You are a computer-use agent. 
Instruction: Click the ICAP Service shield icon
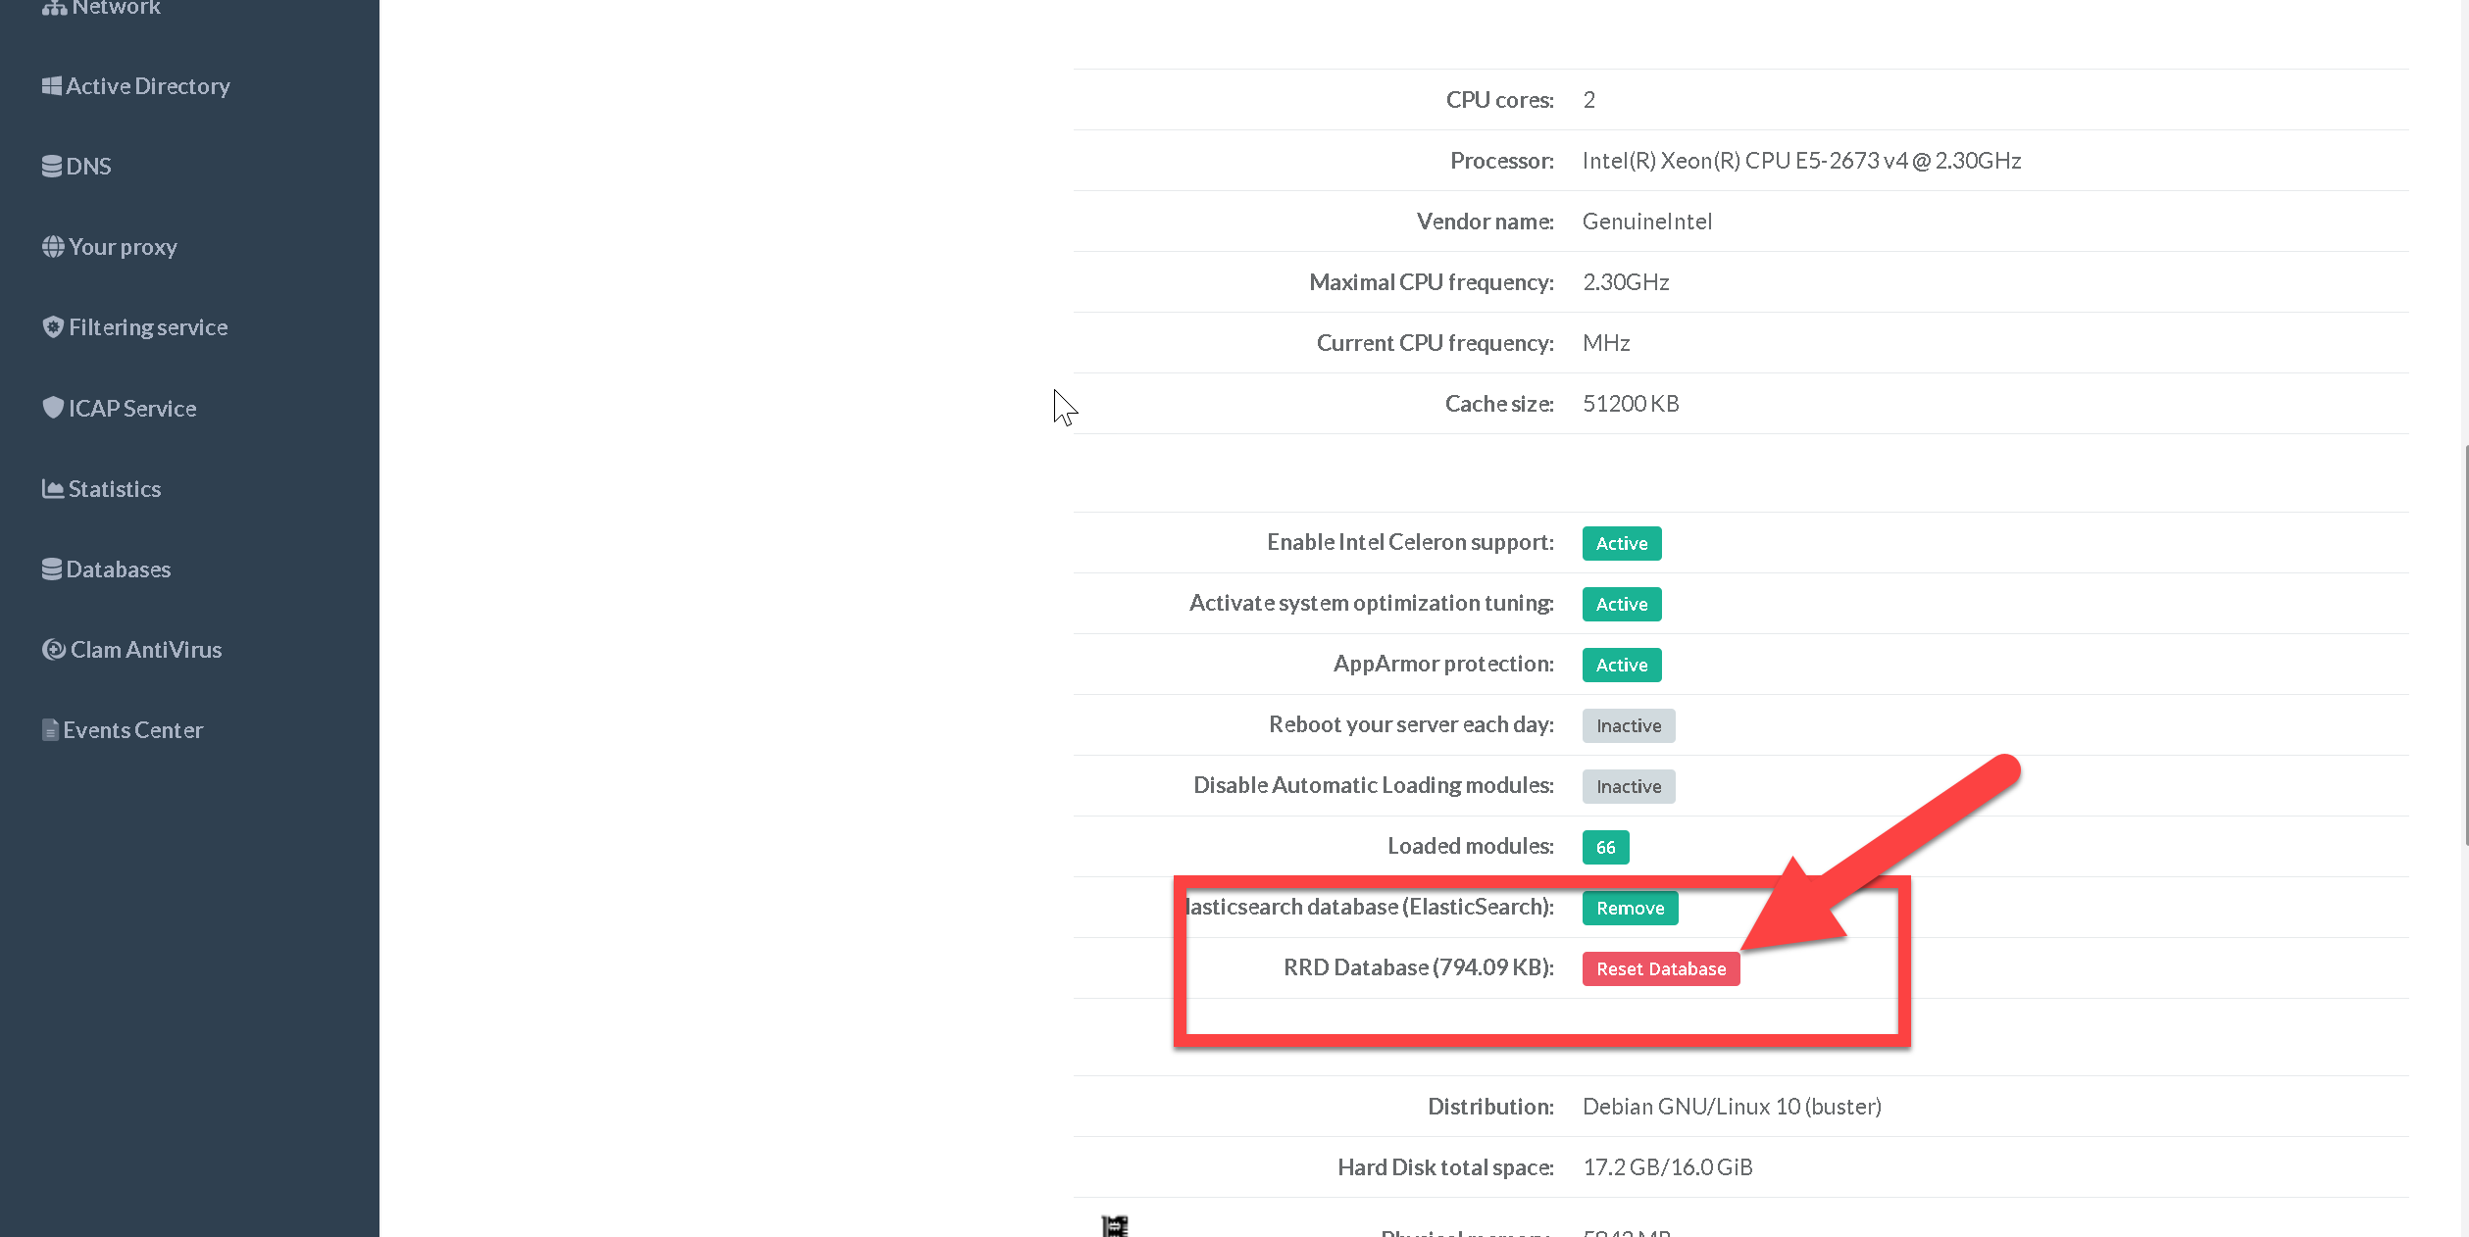coord(53,408)
